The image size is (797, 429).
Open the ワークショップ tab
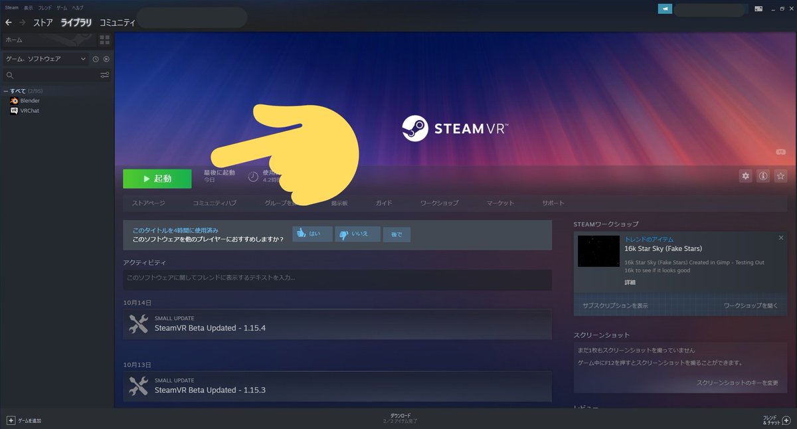[x=439, y=203]
